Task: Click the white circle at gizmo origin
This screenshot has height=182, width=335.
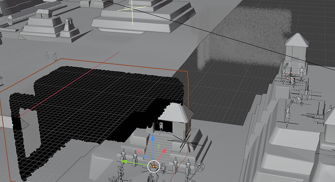Action: 153,166
